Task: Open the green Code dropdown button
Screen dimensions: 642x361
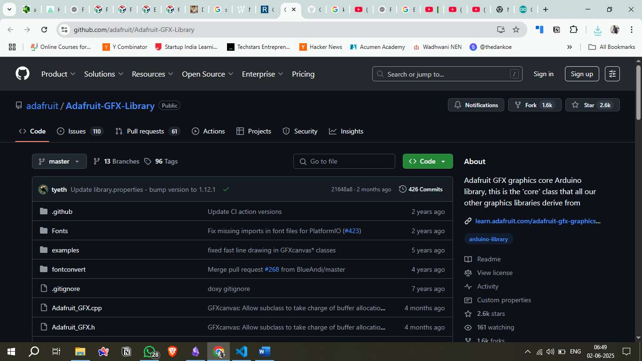Action: [428, 161]
